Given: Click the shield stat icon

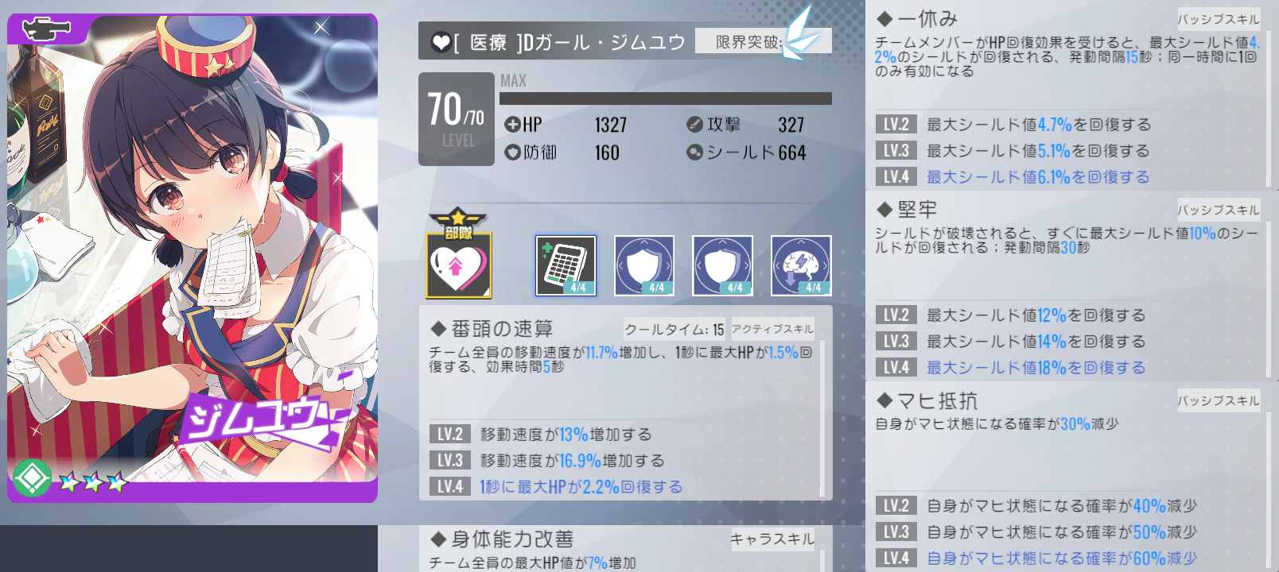Looking at the screenshot, I should tap(694, 152).
